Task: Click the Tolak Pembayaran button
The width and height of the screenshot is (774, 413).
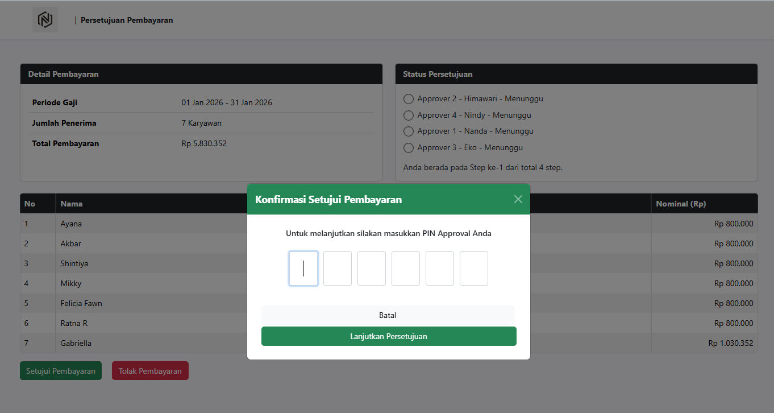Action: (150, 371)
